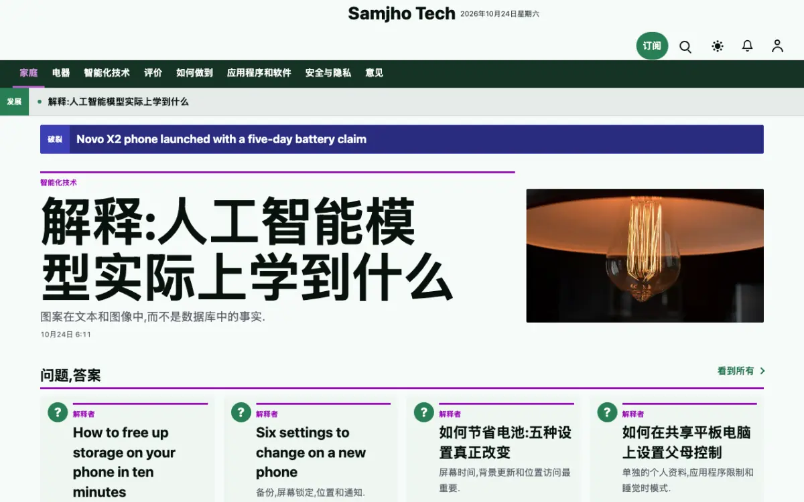Viewport: 804px width, 502px height.
Task: Open the How to free up storage article
Action: [124, 462]
